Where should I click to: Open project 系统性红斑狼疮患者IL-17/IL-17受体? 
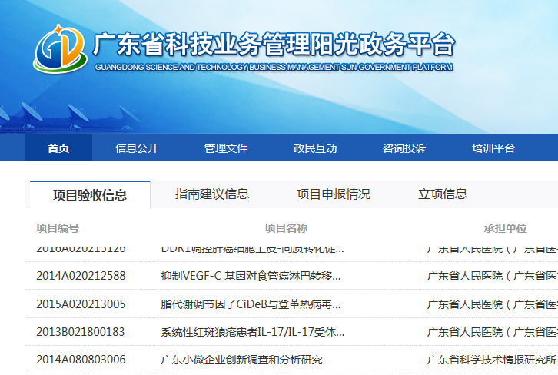(252, 332)
